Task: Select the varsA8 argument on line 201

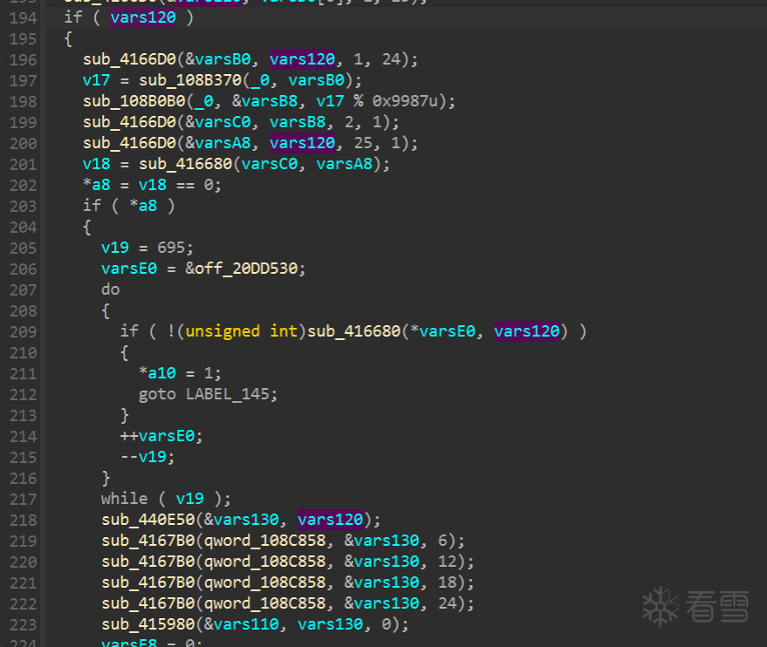Action: [345, 164]
